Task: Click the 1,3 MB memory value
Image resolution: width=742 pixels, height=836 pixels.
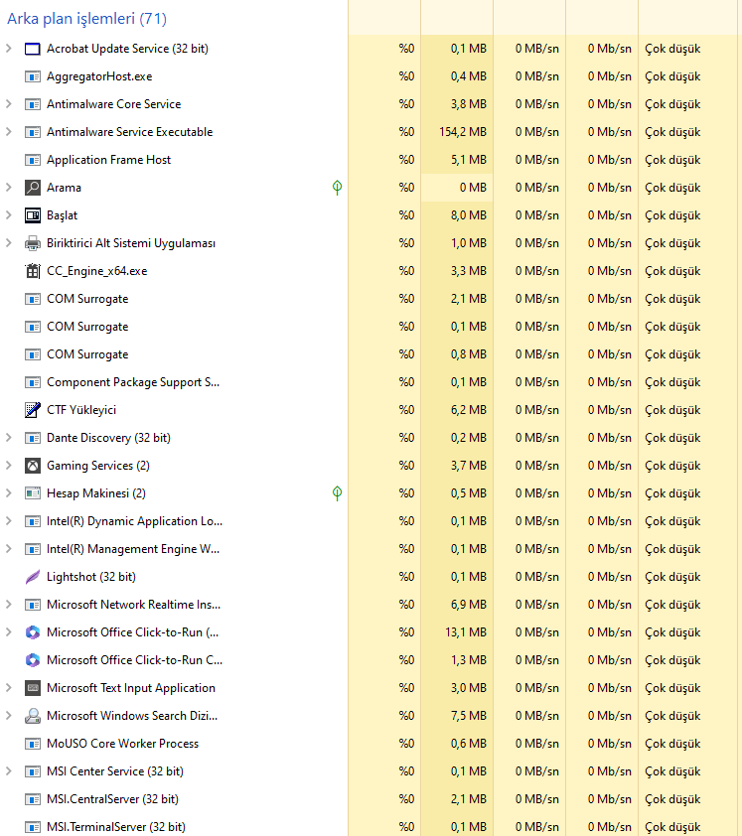Action: pos(469,660)
